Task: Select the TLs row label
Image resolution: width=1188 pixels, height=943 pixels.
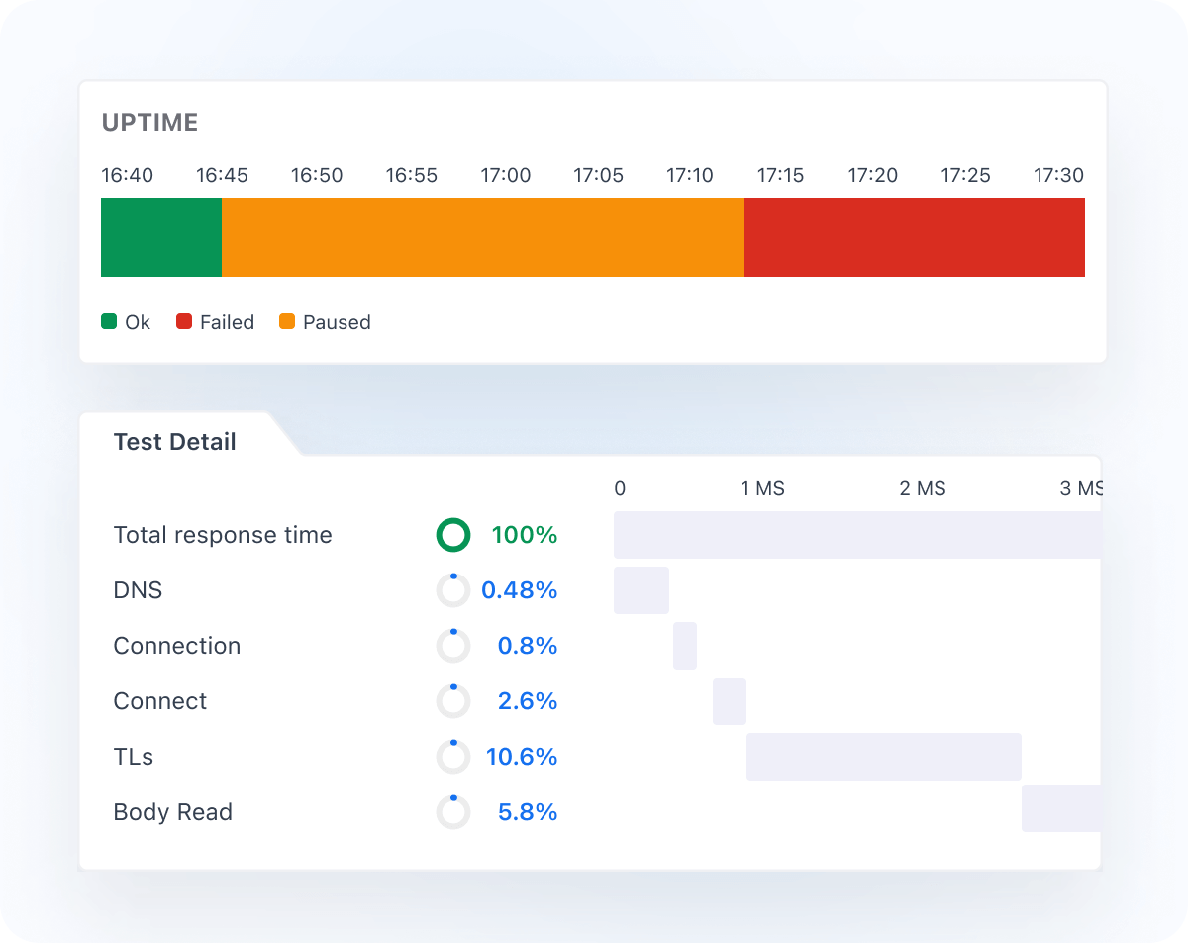Action: tap(134, 757)
